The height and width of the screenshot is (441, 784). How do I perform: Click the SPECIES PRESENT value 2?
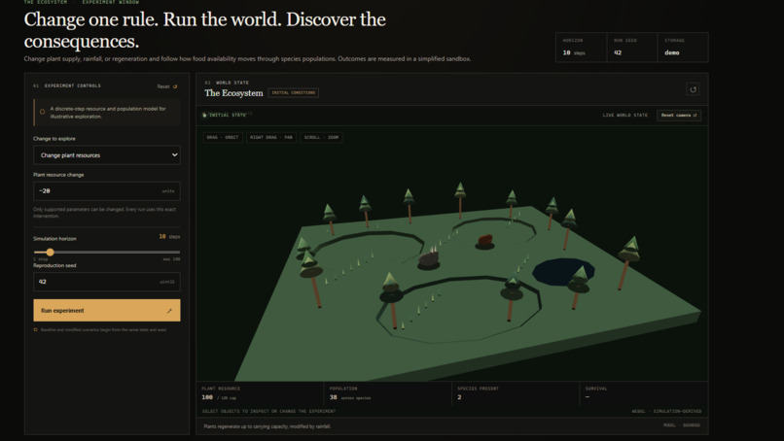459,397
